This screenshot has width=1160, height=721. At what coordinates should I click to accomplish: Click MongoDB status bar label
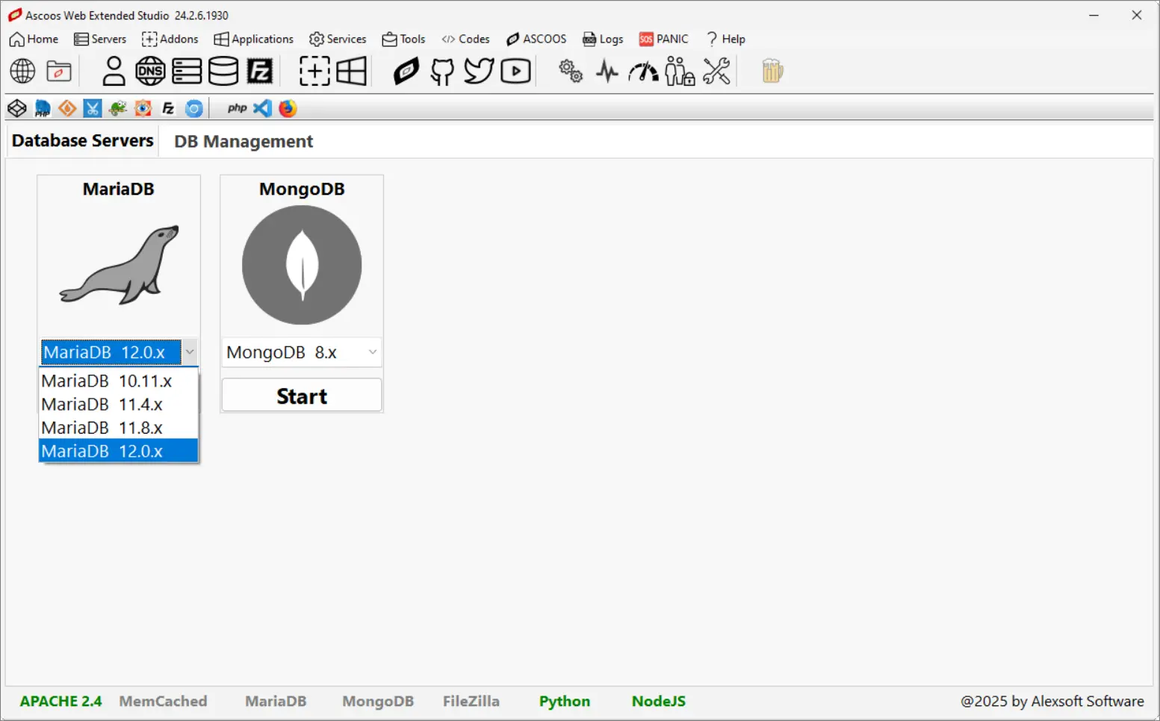point(378,701)
